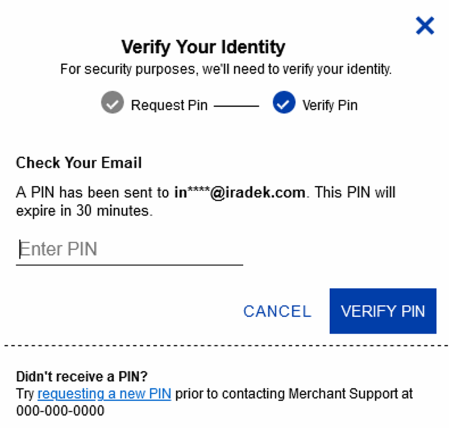Screen dimensions: 449x428
Task: Close the Verify Your Identity dialog
Action: (x=425, y=26)
